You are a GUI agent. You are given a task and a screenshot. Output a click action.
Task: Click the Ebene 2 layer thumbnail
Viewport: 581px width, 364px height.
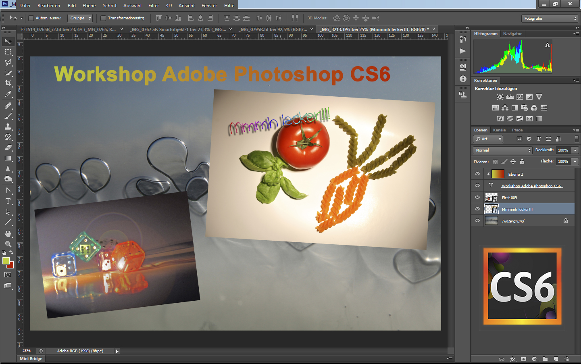click(498, 174)
